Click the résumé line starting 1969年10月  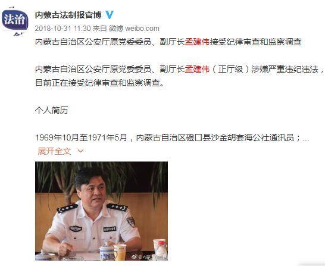pos(172,137)
